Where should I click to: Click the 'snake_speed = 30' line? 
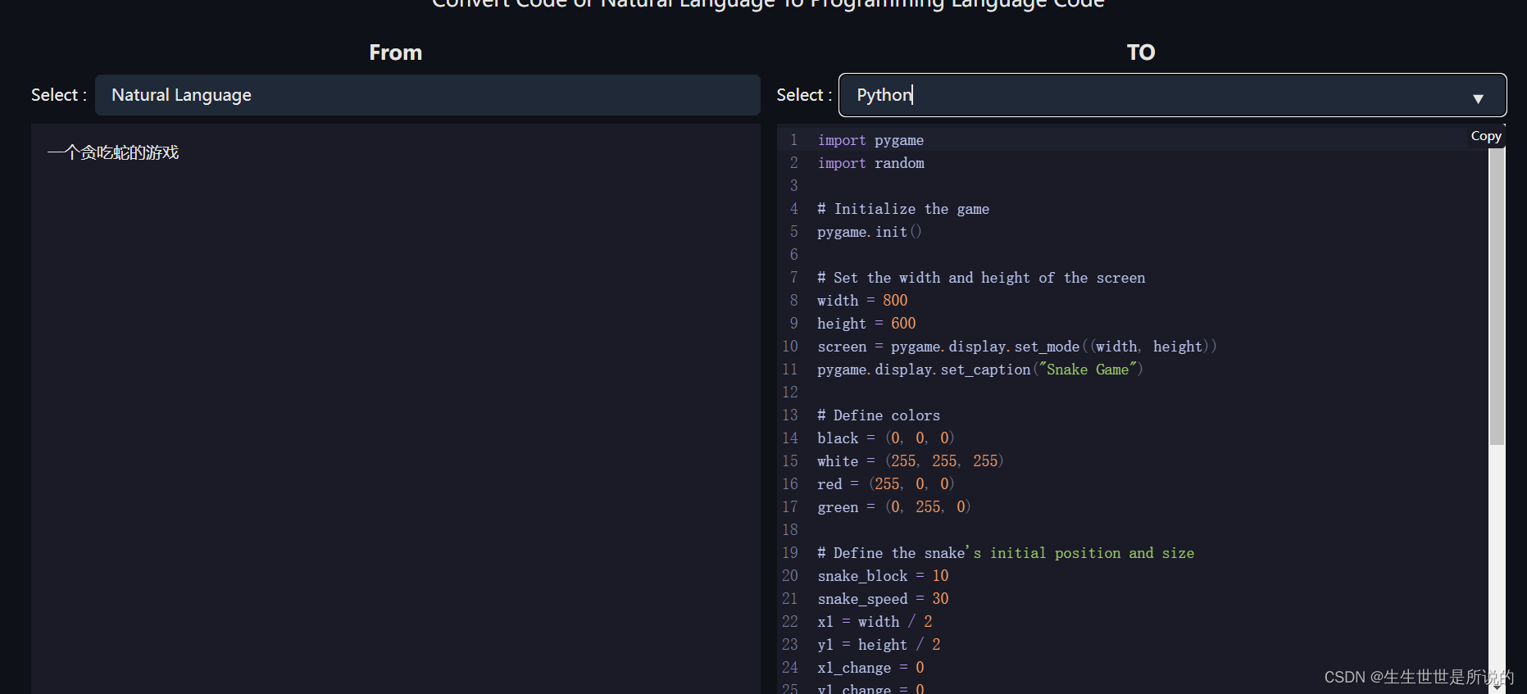[883, 599]
